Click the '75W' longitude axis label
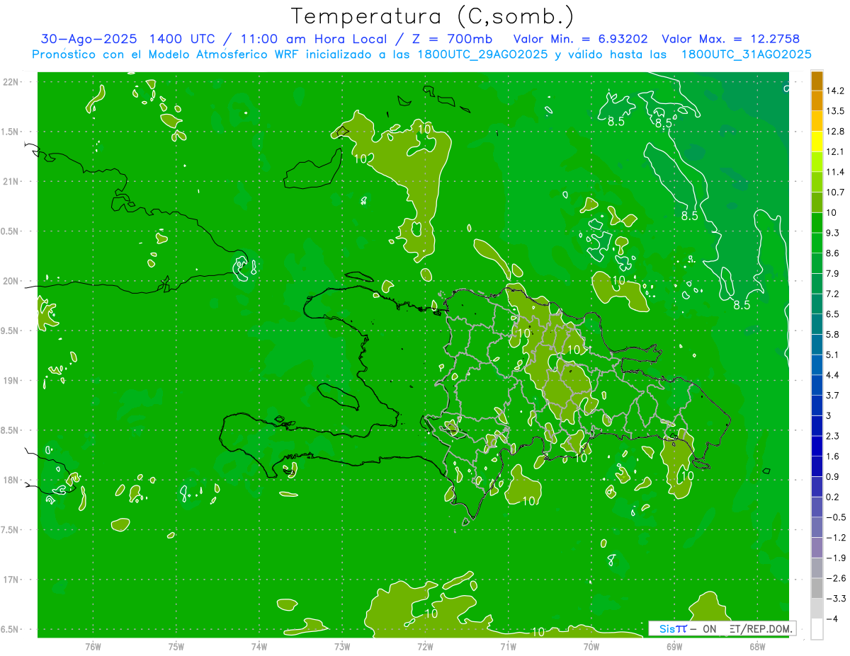Viewport: 850px width, 656px height. (x=176, y=647)
